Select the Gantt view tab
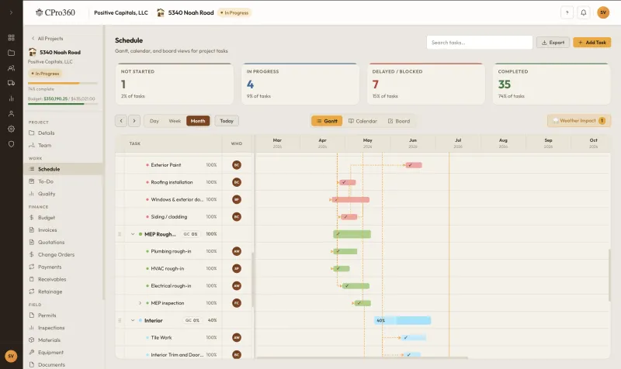Image resolution: width=621 pixels, height=369 pixels. (327, 121)
